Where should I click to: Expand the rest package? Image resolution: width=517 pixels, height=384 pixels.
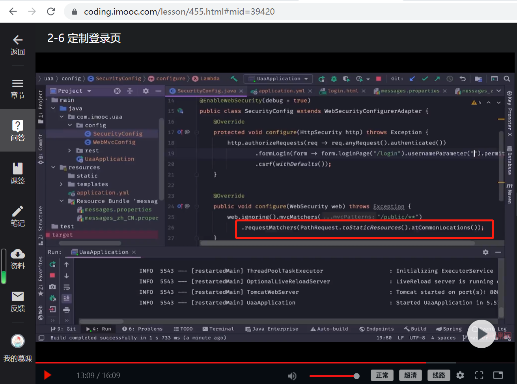70,150
